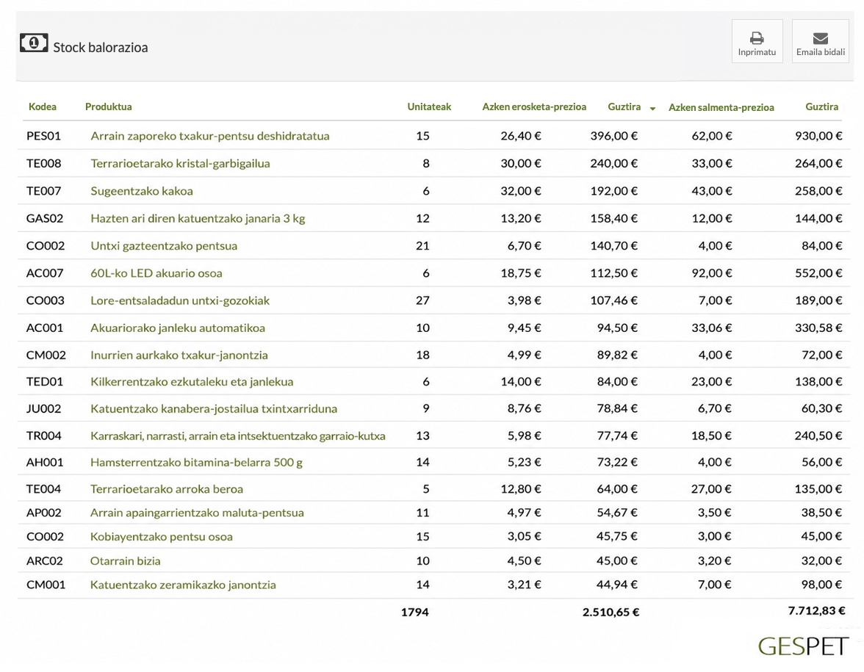Select code TE008 cell
The image size is (864, 672).
[x=43, y=164]
